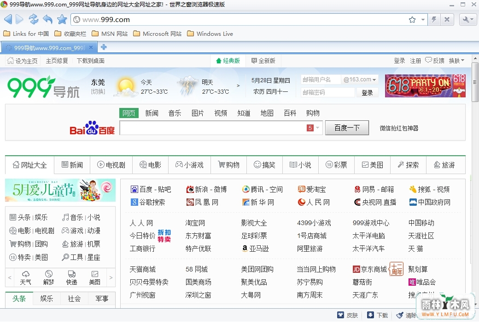479x322 pixels.
Task: Click the 谷歌搜索 link
Action: click(148, 202)
